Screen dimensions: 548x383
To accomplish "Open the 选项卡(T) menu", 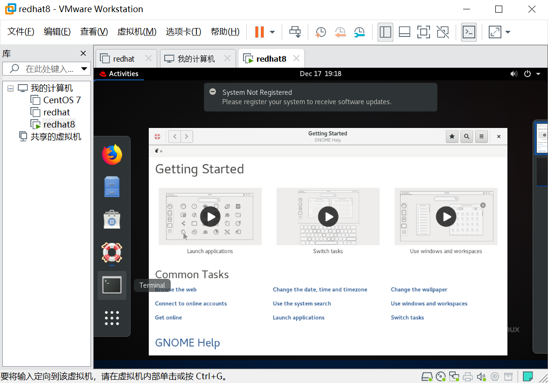I will 183,32.
